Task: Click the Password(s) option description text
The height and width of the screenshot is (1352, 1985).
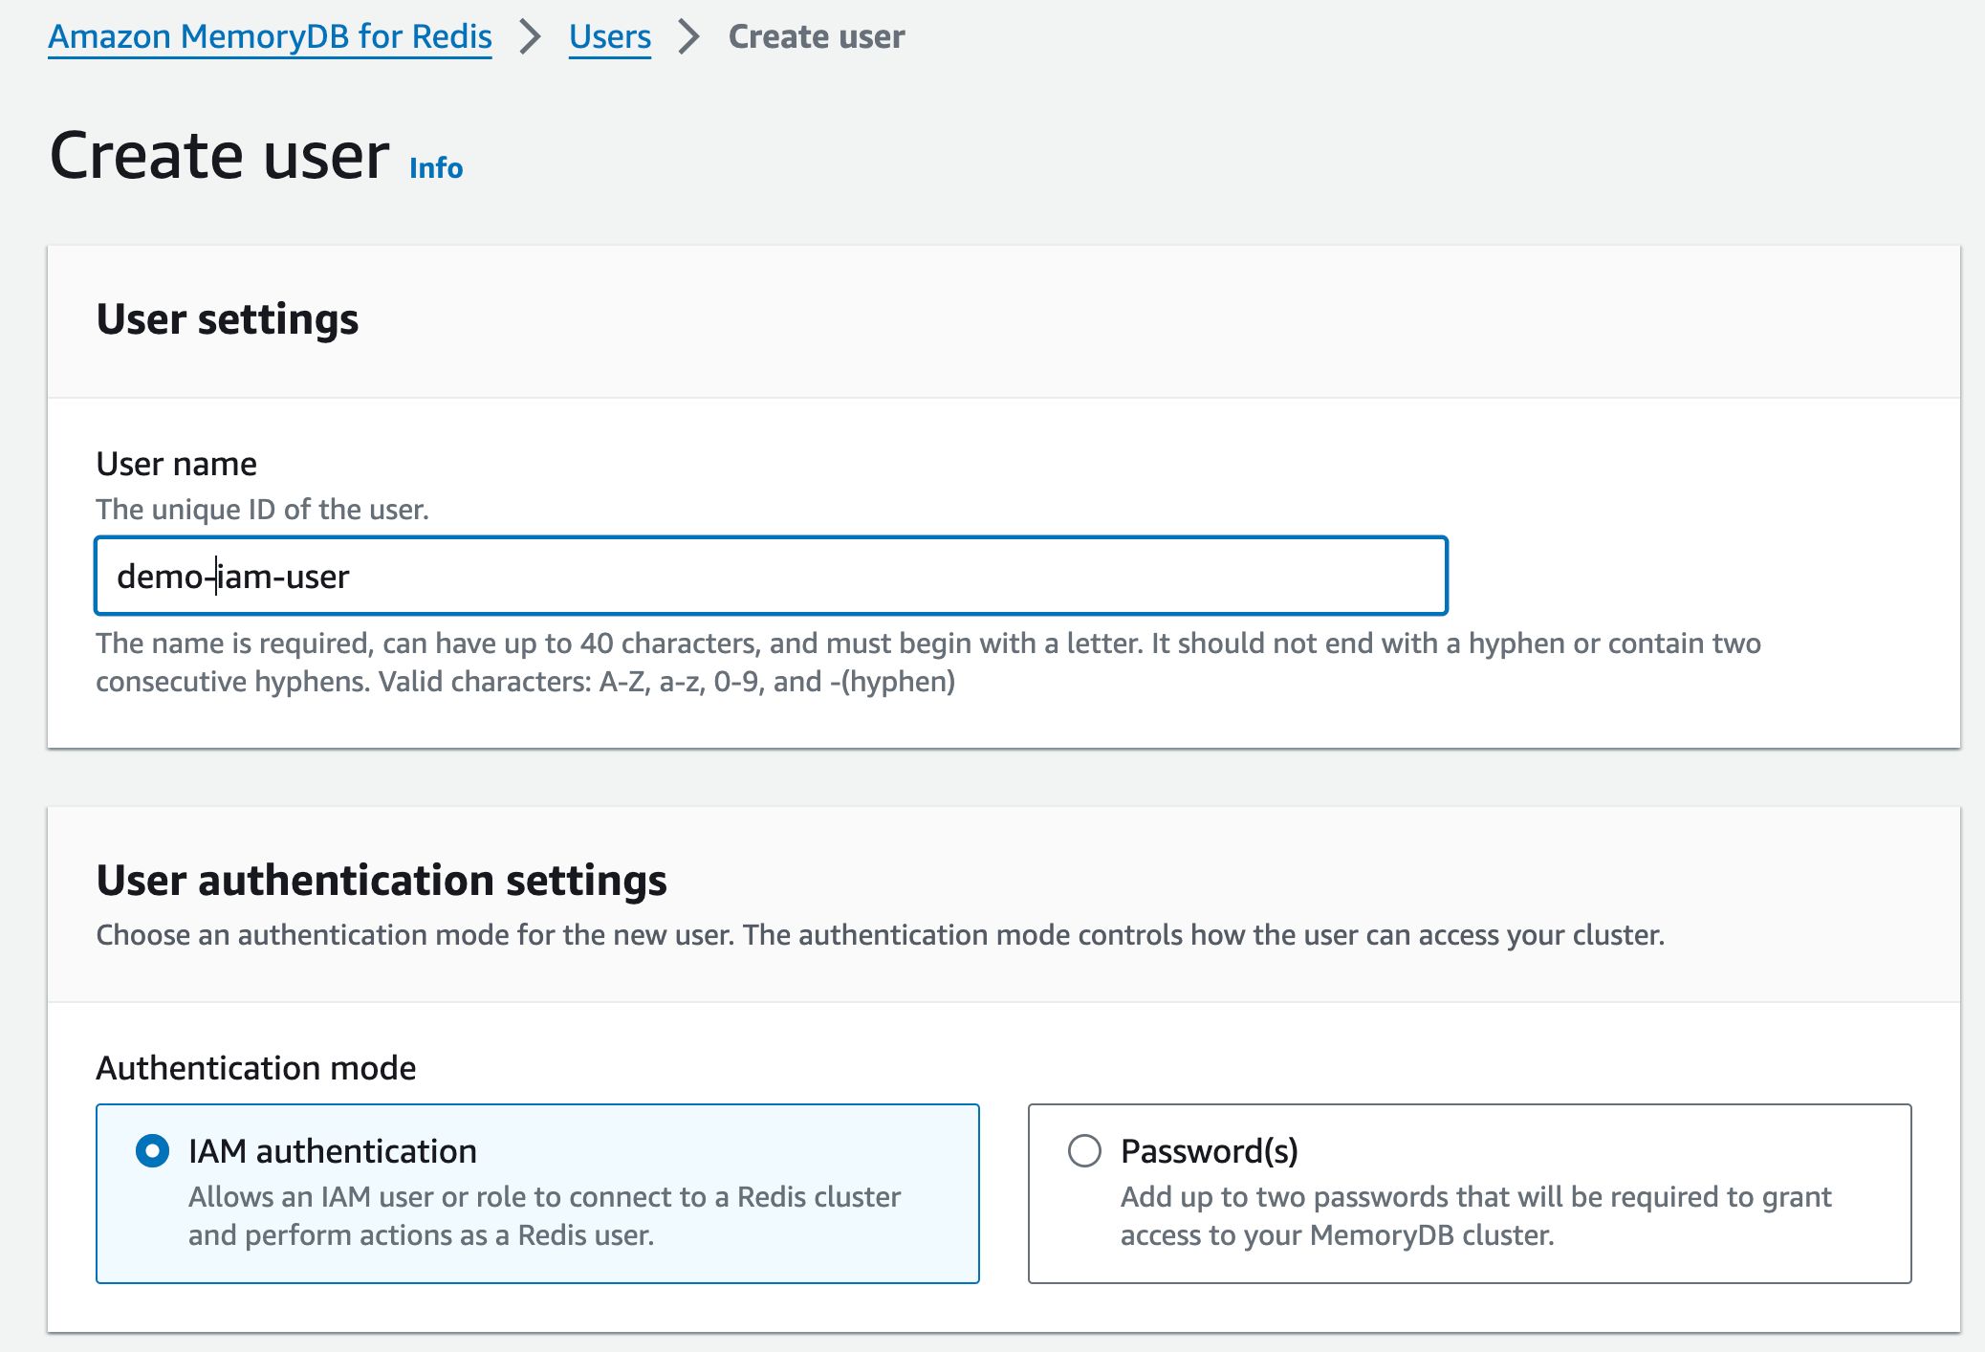Action: tap(1475, 1215)
